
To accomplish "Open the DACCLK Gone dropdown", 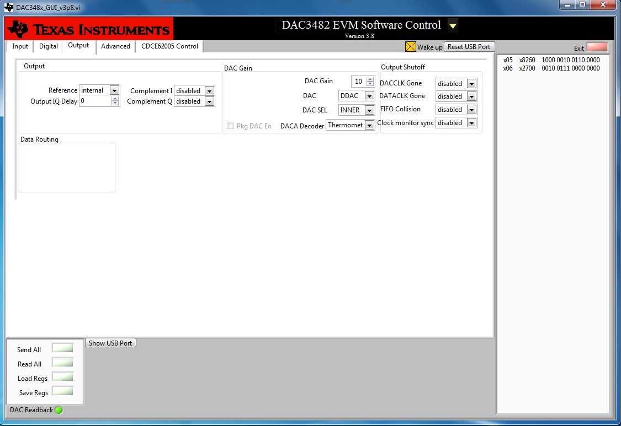I will pyautogui.click(x=471, y=83).
